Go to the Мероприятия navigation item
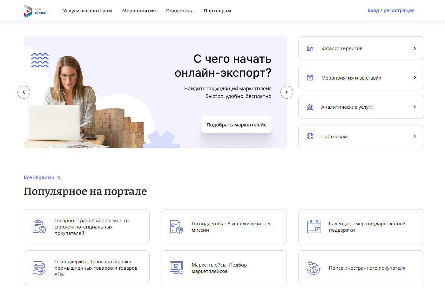Viewport: 445px width, 296px height. pos(139,11)
